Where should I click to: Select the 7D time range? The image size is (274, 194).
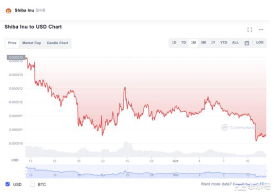183,43
